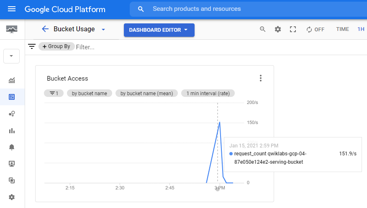Expand the workspace selector dropdown in sidebar
Screen dimensions: 367x208
pyautogui.click(x=11, y=56)
